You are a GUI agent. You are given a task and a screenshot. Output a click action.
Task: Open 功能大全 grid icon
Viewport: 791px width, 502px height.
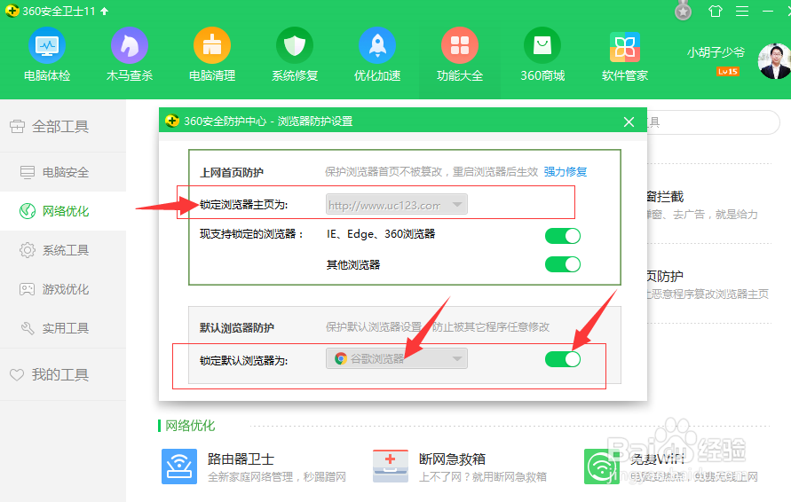[x=460, y=46]
